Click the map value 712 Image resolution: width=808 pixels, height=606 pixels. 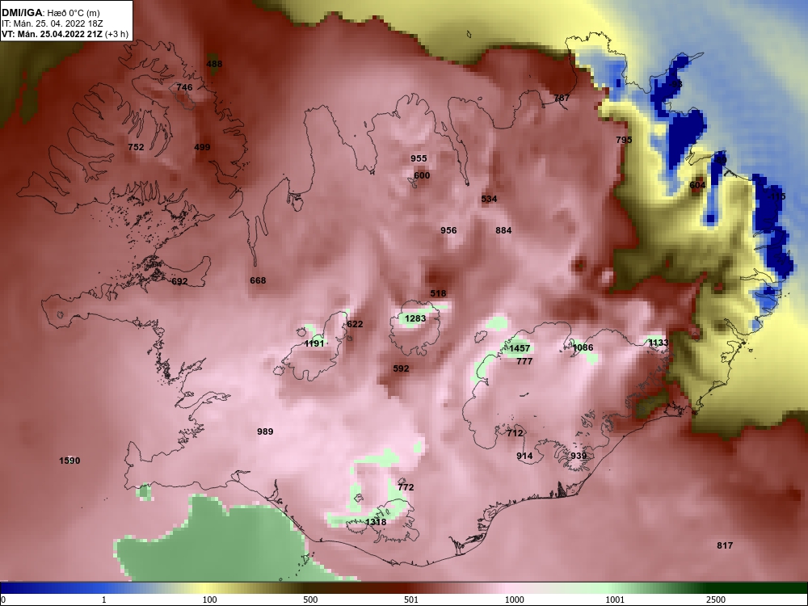coord(515,433)
